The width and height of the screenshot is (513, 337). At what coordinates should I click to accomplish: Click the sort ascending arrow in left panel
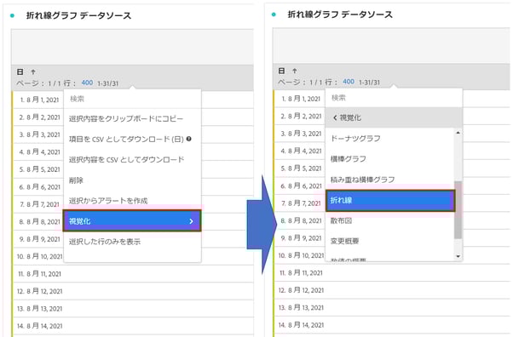coord(33,71)
